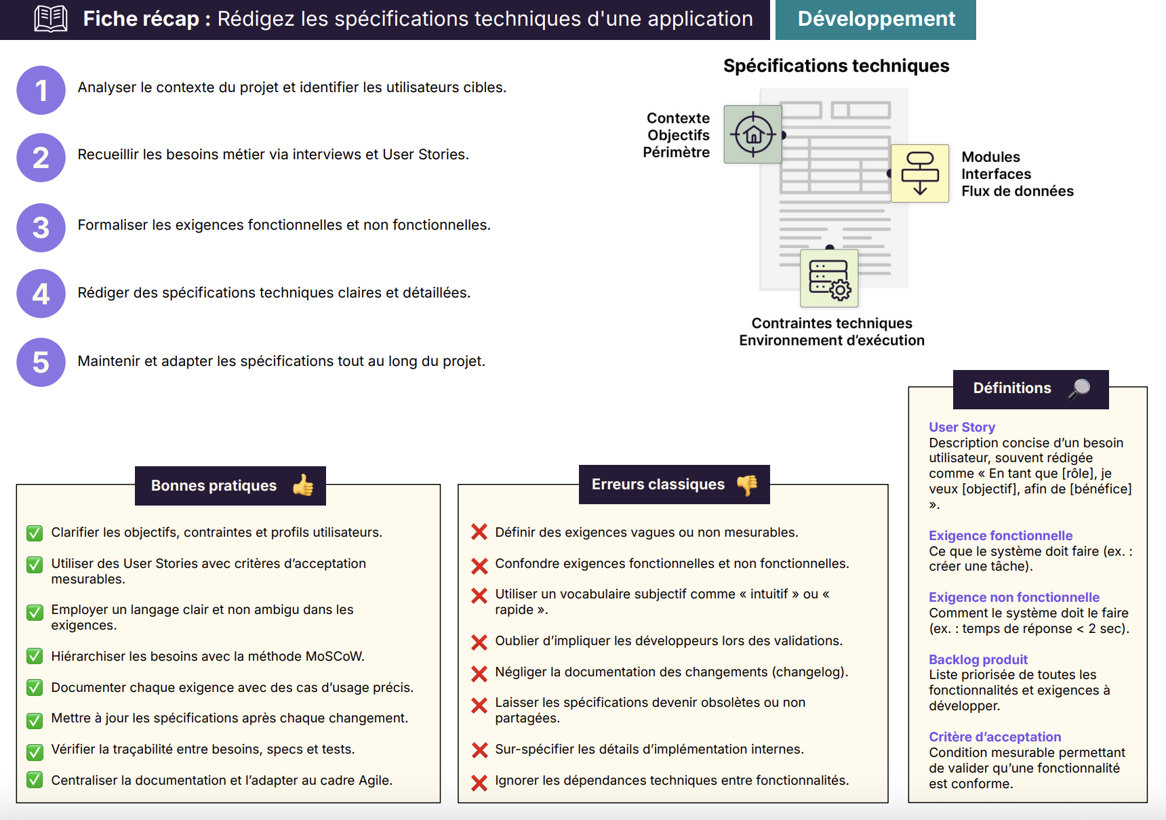Click the thumbs up icon in Bonnes pratiques
The width and height of the screenshot is (1166, 820).
click(303, 485)
